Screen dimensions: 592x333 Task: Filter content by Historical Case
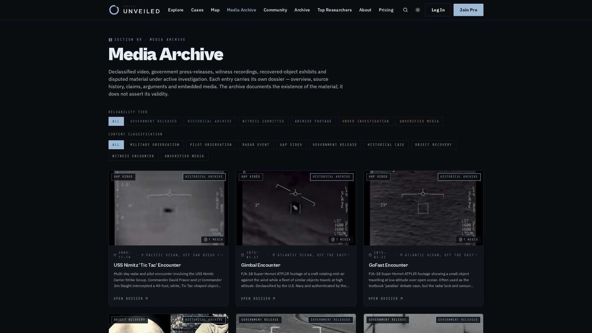tap(386, 145)
